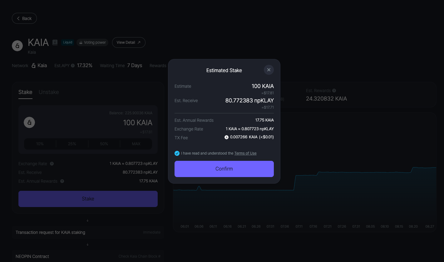This screenshot has width=444, height=262.
Task: Click the book icon next to KAIA
Action: click(x=55, y=42)
